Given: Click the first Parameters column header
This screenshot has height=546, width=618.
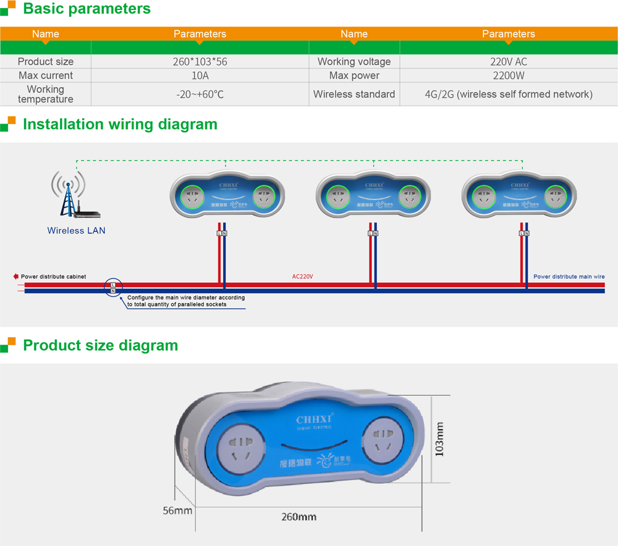Looking at the screenshot, I should click(200, 34).
